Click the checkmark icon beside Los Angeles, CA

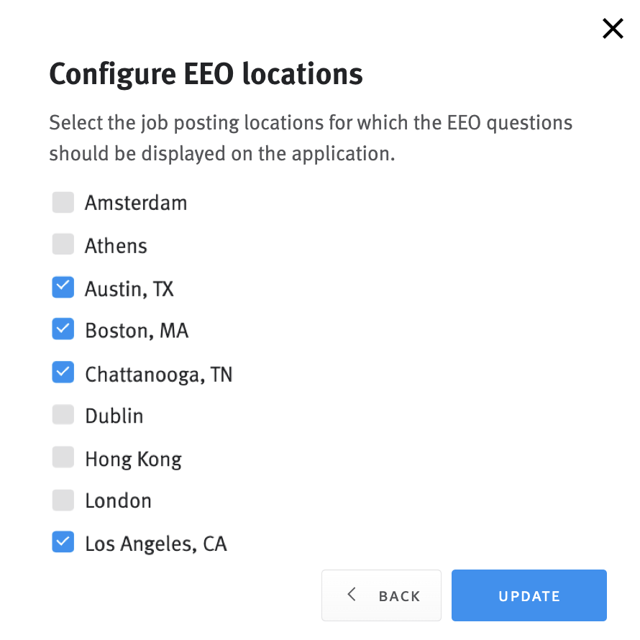(x=63, y=542)
